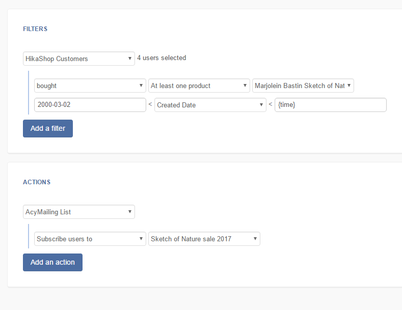Click the blue vertical bar beside action row
The width and height of the screenshot is (402, 310).
coord(29,236)
